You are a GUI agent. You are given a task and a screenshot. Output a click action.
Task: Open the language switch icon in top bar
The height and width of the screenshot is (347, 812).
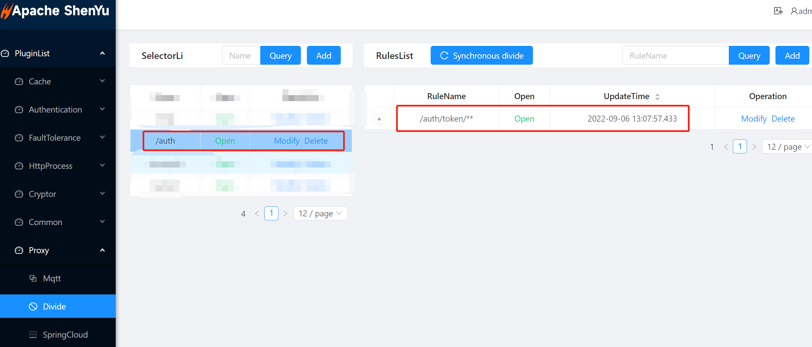pos(778,11)
